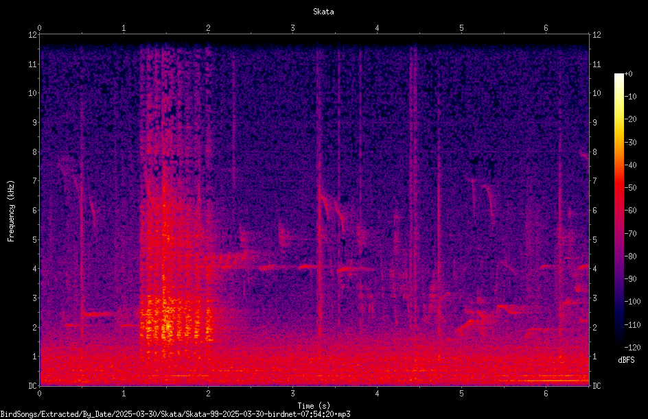Click the 9 kHz label on right frequency axis
This screenshot has height=419, width=648.
tap(595, 123)
